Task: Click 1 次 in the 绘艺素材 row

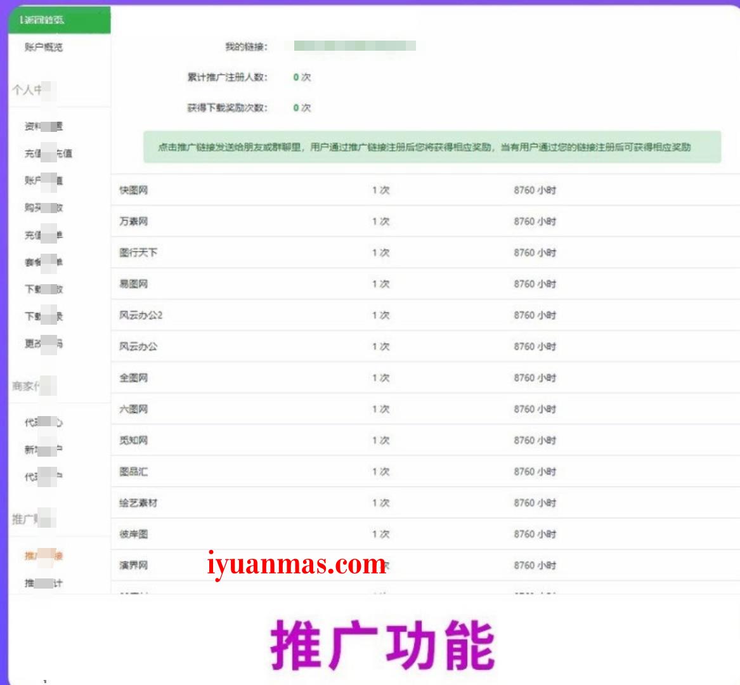Action: (x=381, y=503)
